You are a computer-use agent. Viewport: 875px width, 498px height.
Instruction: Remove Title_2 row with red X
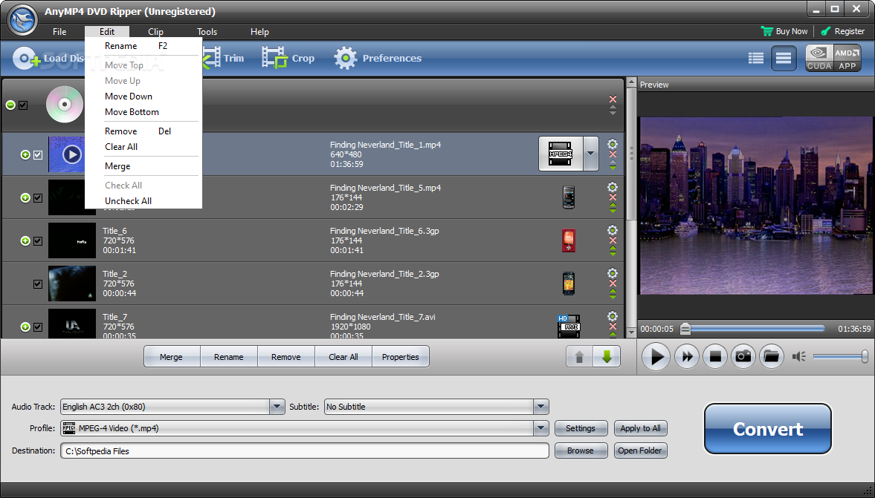[x=612, y=284]
